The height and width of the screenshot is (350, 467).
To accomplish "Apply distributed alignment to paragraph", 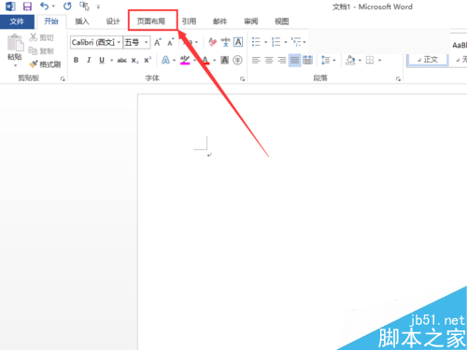I will (307, 60).
